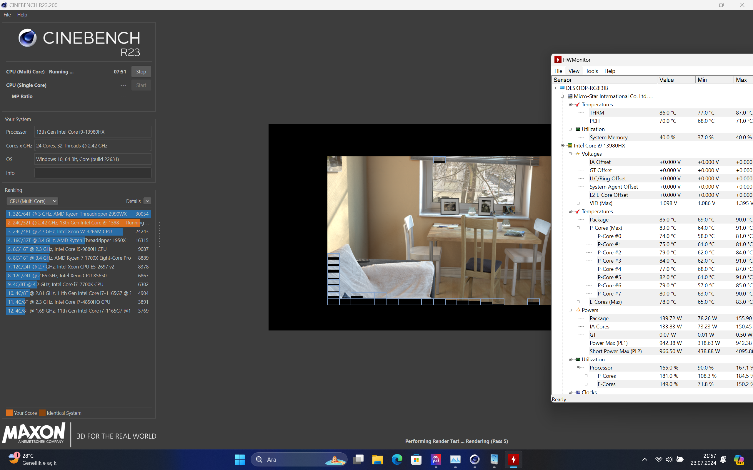Switch to the HWMonitor taskbar icon
The height and width of the screenshot is (470, 753).
513,459
